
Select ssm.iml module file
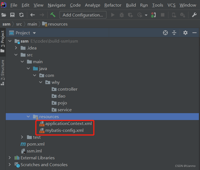click(31, 151)
